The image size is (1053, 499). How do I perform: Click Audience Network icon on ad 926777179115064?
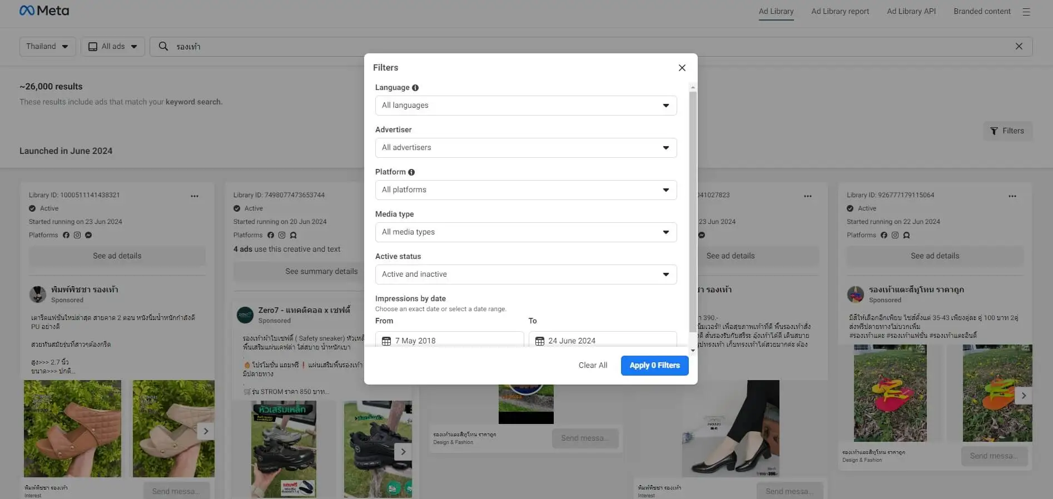pyautogui.click(x=906, y=235)
